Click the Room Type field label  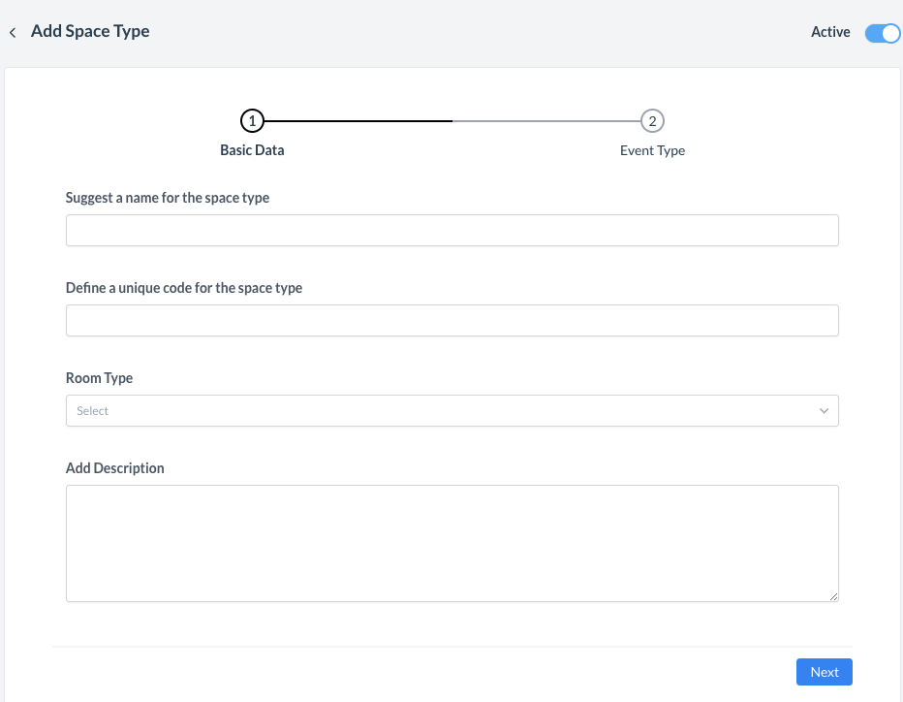pyautogui.click(x=99, y=378)
